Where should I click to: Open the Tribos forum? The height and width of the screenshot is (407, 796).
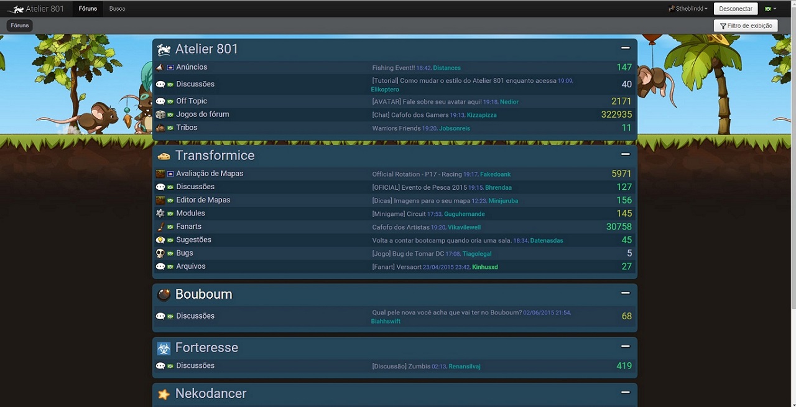coord(187,128)
